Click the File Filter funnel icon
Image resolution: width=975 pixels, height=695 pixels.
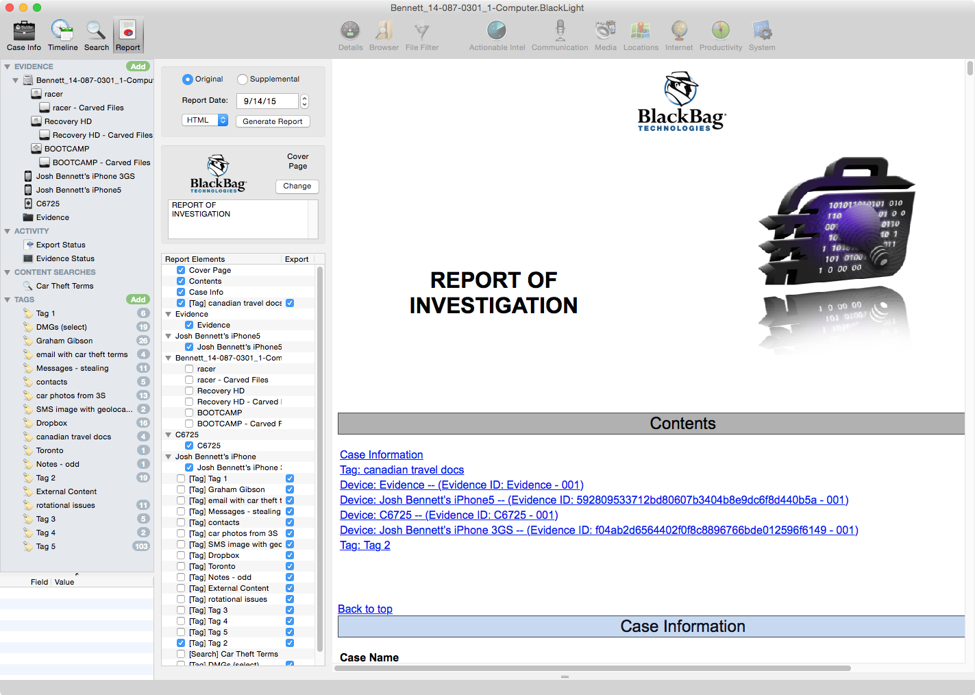[x=421, y=32]
